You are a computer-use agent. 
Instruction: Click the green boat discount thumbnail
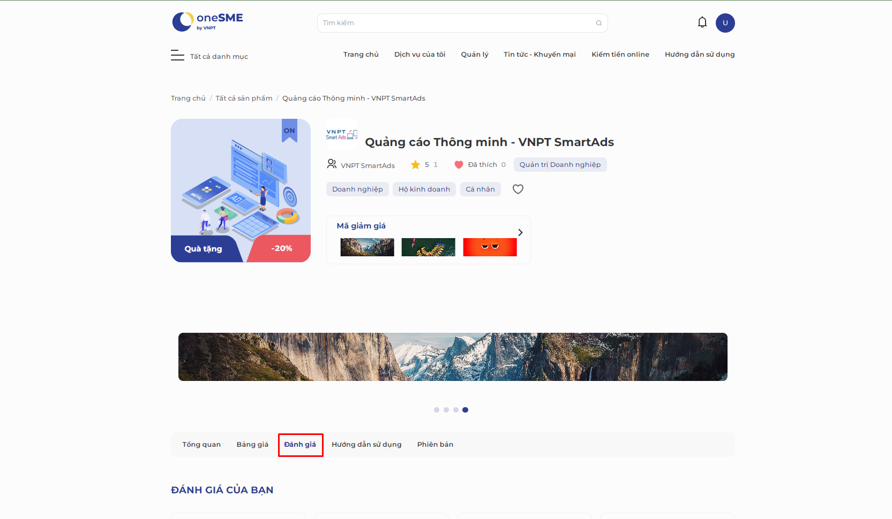point(428,247)
